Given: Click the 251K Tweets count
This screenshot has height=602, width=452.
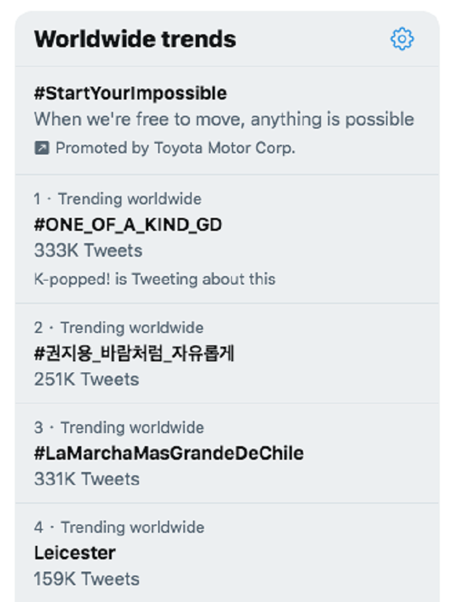Looking at the screenshot, I should click(86, 379).
